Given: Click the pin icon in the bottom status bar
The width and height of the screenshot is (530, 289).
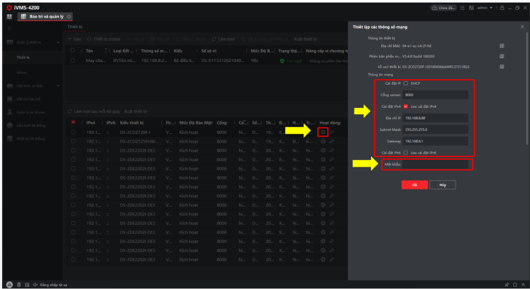Looking at the screenshot, I should pos(506,284).
